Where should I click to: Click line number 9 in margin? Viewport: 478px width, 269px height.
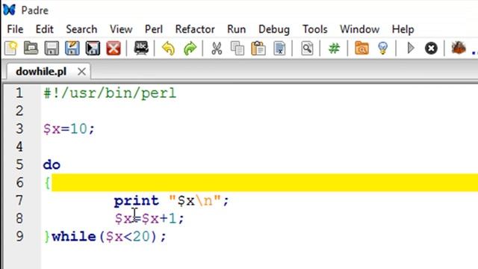click(x=19, y=236)
